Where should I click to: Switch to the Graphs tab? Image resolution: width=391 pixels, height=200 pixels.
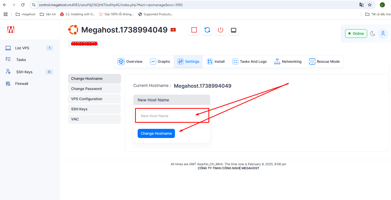tap(160, 61)
